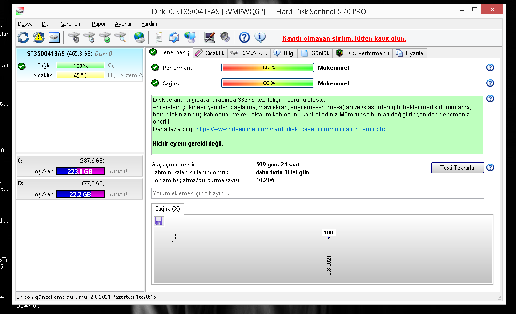Click help icon next to Testi Tekrarla

pos(490,167)
